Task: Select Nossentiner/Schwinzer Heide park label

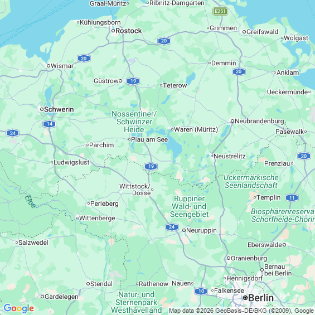Action: [134, 122]
